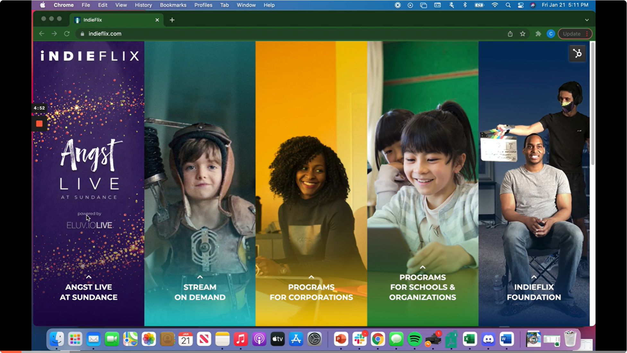627x353 pixels.
Task: Open the Extensions puzzle icon
Action: click(538, 34)
